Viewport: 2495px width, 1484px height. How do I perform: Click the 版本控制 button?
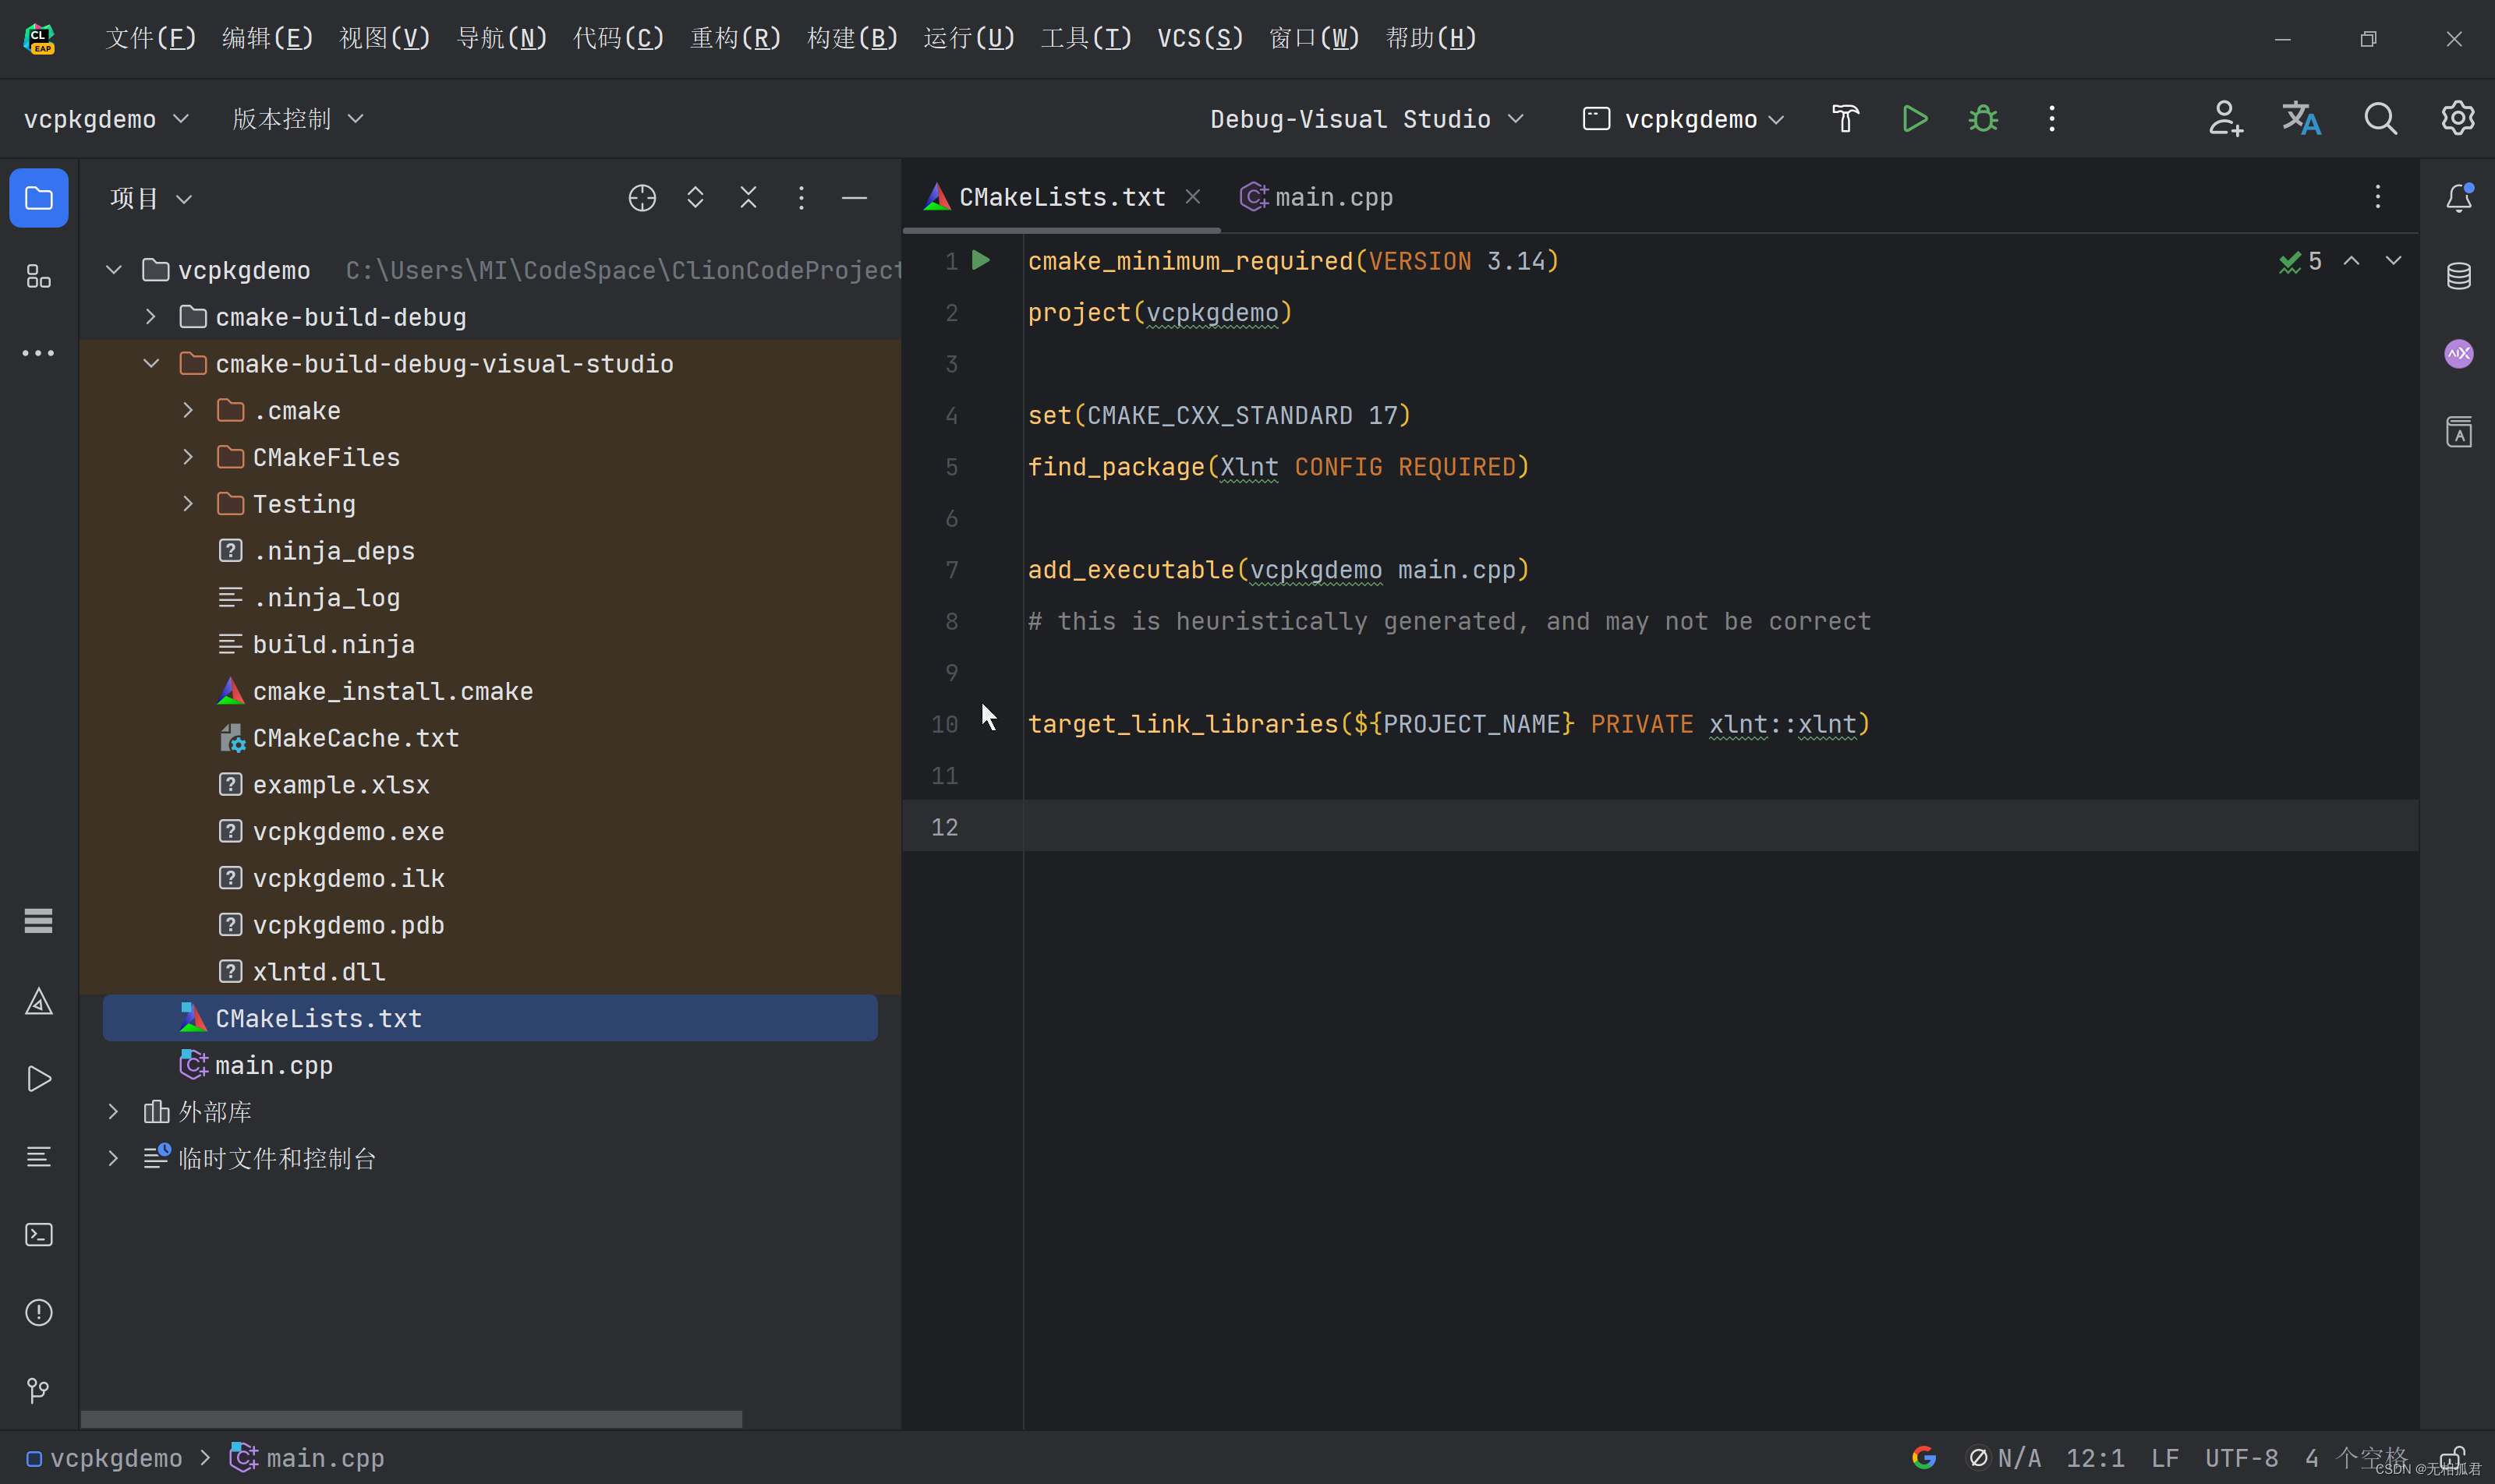pos(297,119)
